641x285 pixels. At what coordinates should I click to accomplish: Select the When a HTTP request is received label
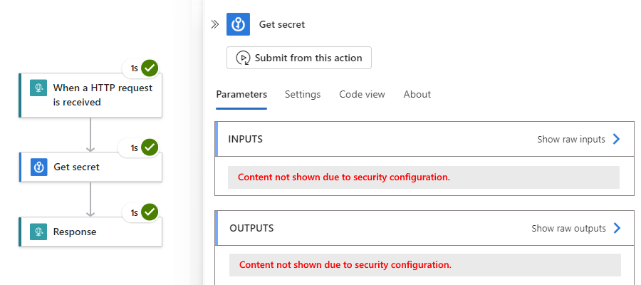click(x=103, y=95)
